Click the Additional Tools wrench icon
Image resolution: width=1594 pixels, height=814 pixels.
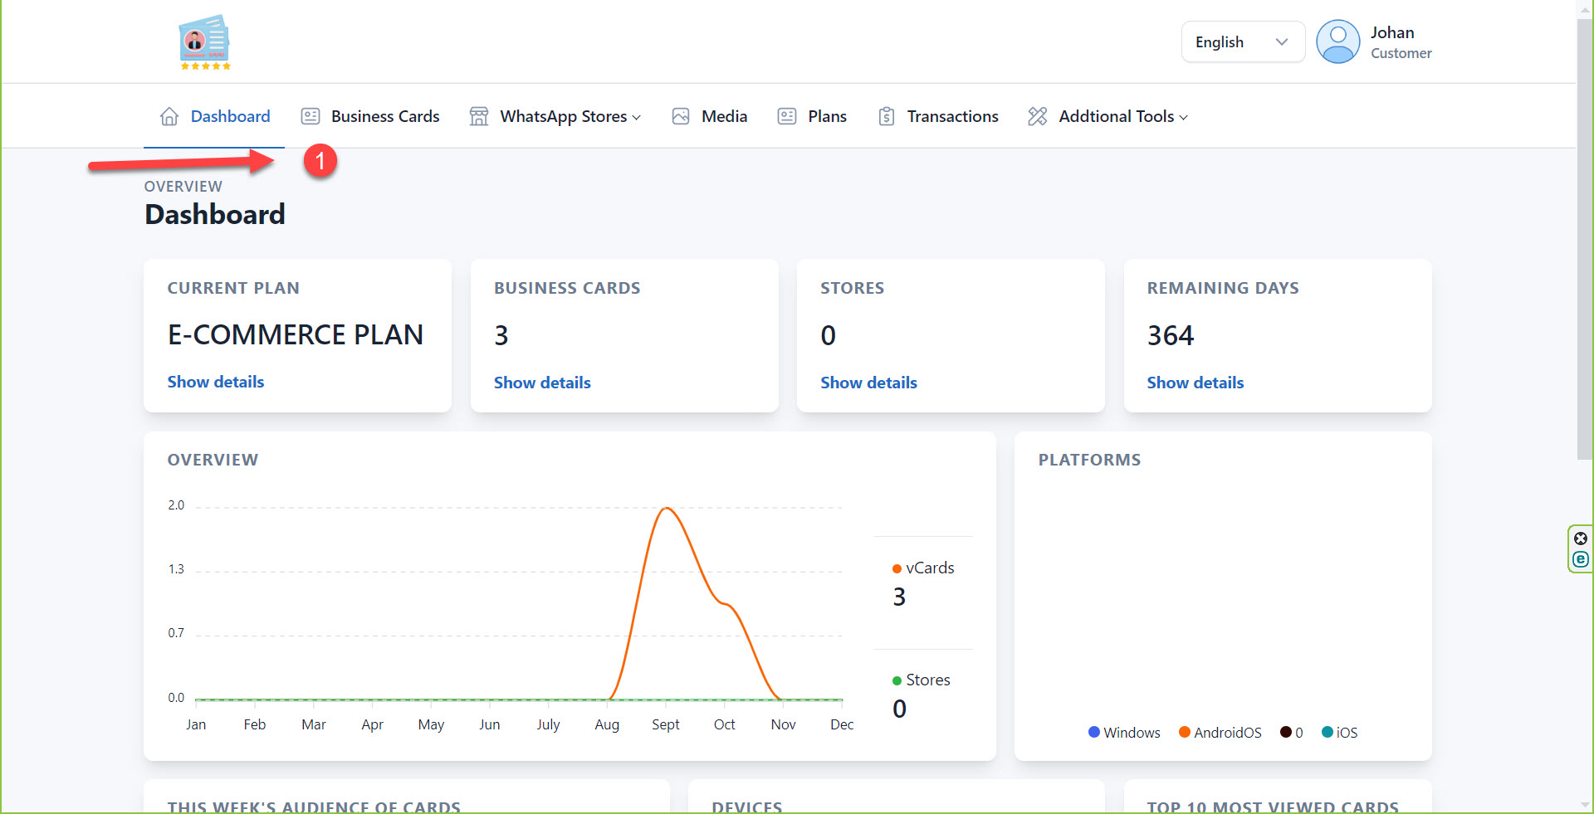click(1038, 117)
